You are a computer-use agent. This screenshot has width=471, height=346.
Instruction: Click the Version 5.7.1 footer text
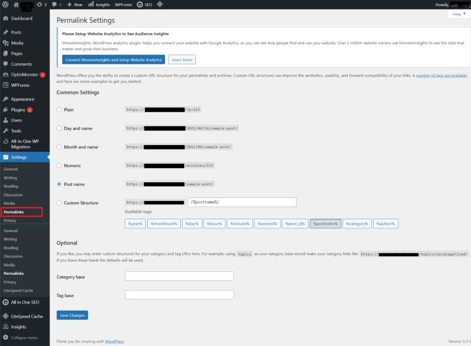(x=460, y=341)
